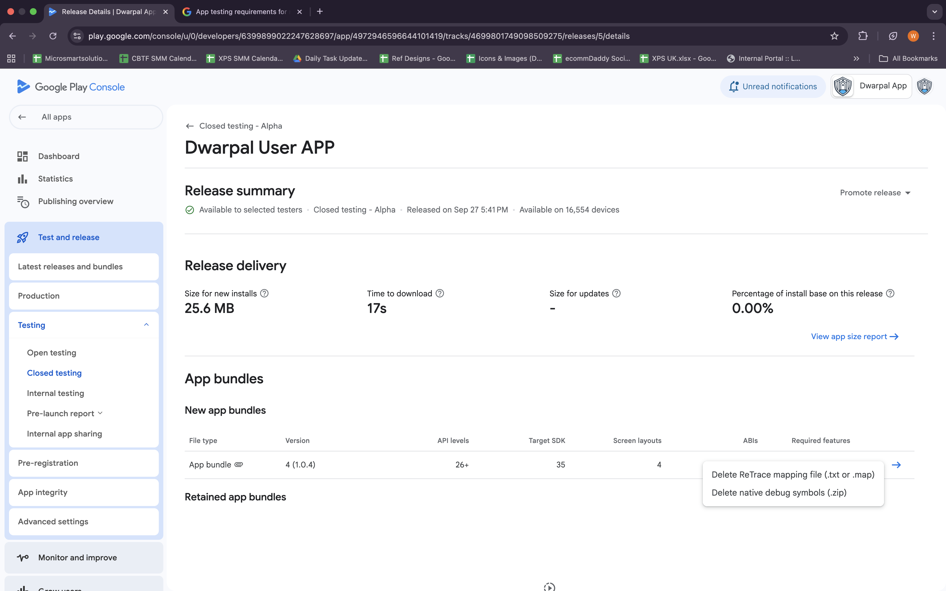Click the browser address bar URL
The height and width of the screenshot is (591, 946).
[x=358, y=36]
